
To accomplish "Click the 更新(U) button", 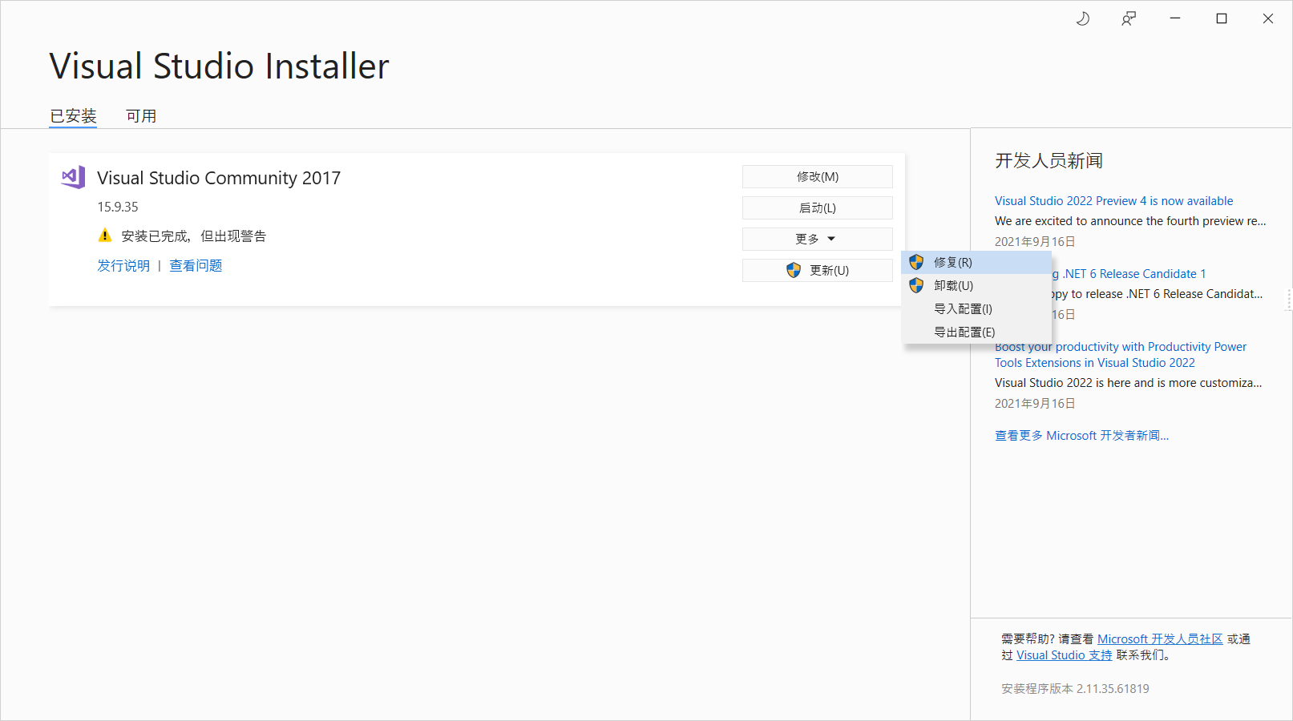I will [817, 270].
